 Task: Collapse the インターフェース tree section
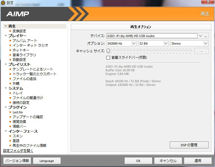point(6,131)
